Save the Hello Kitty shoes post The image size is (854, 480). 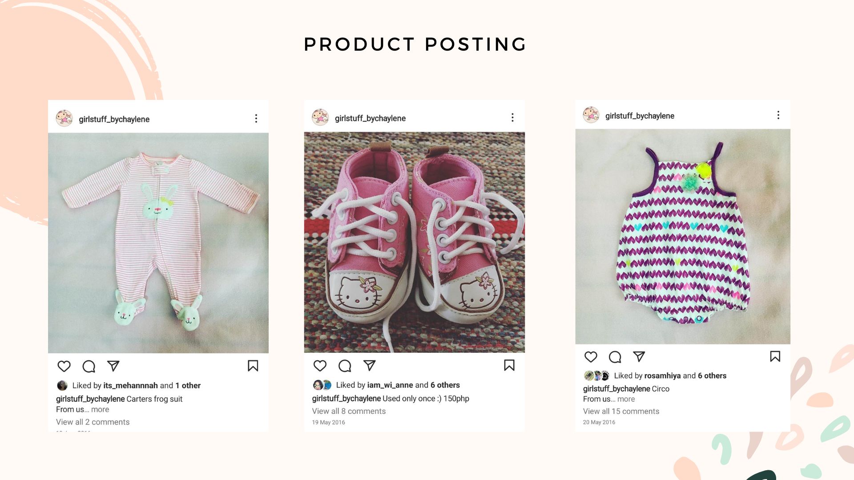(509, 365)
